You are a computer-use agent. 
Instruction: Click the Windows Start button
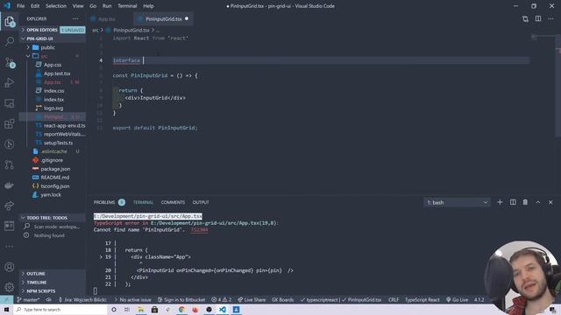point(6,309)
